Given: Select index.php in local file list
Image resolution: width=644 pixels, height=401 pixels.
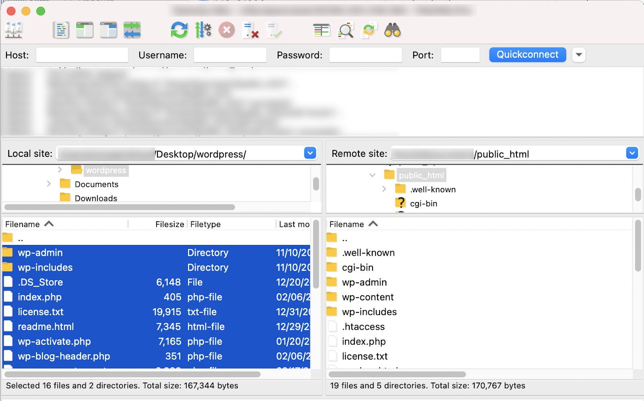Looking at the screenshot, I should pyautogui.click(x=156, y=297).
